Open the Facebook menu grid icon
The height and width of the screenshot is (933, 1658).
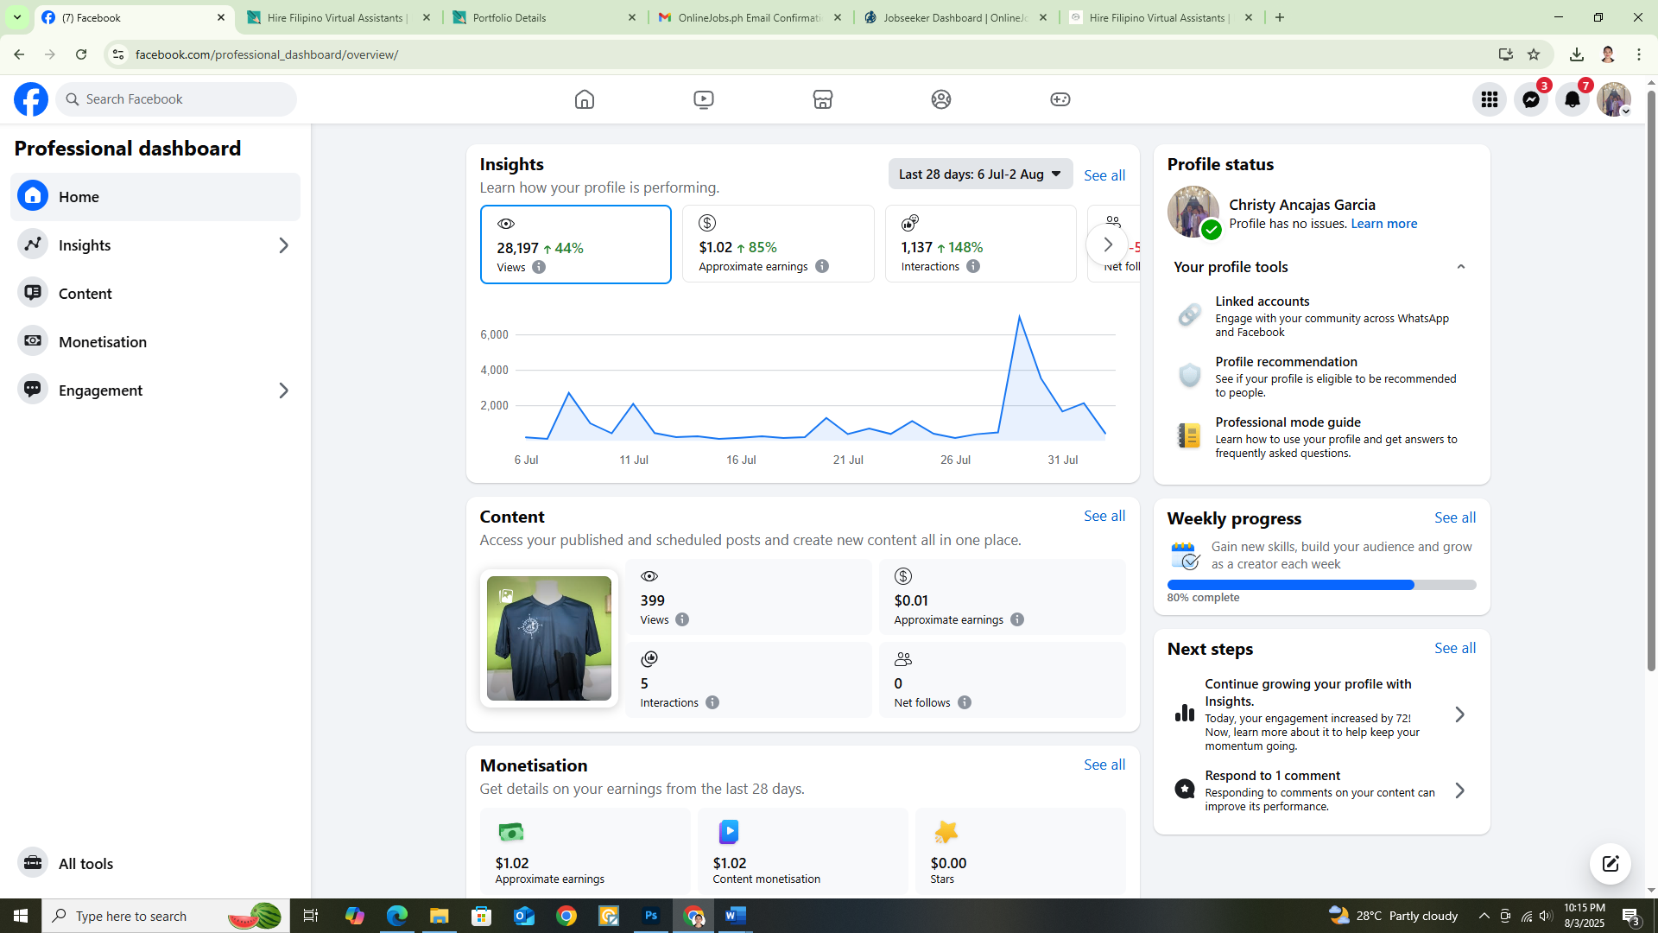click(x=1490, y=99)
